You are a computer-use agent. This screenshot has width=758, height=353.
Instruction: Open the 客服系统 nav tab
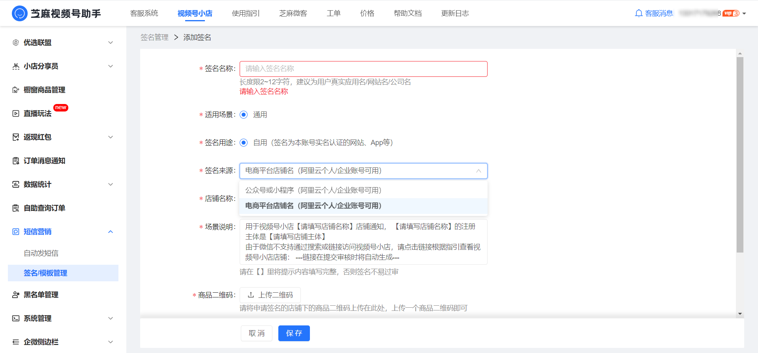point(144,13)
